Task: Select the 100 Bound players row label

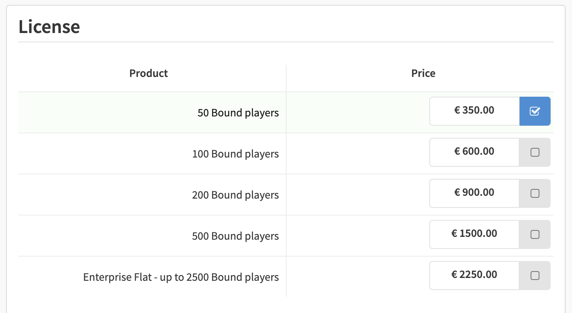Action: pyautogui.click(x=235, y=154)
